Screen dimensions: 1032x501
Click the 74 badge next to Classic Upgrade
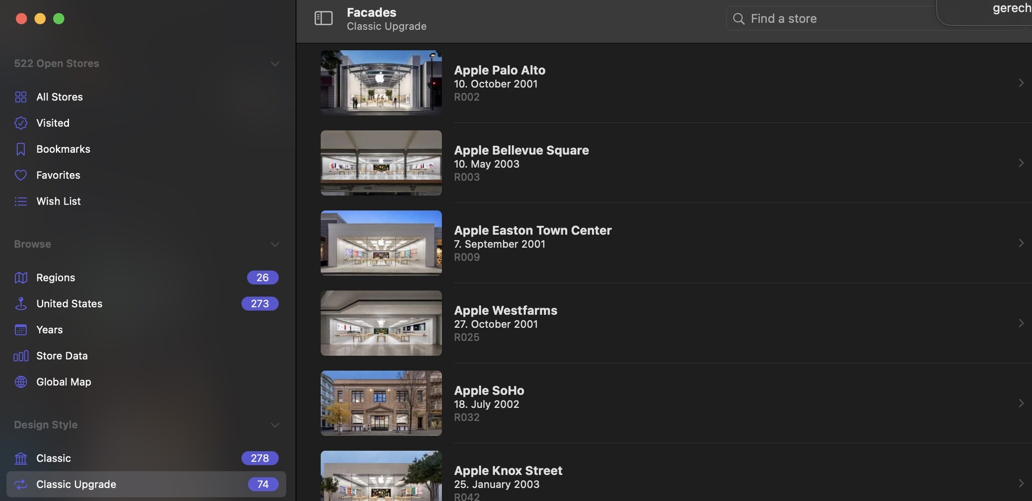click(x=263, y=484)
